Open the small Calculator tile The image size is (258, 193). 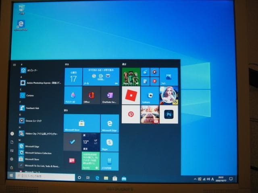pos(145,81)
